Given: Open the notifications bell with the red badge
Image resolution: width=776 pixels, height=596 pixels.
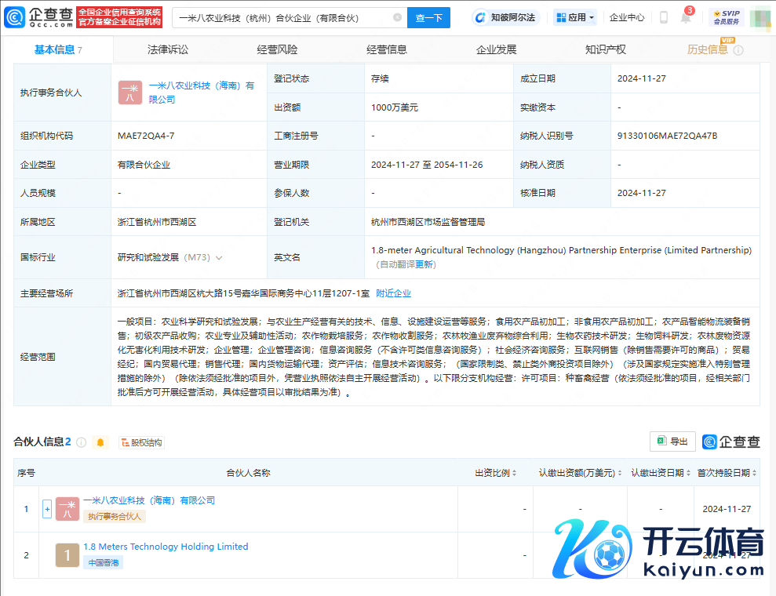Looking at the screenshot, I should [685, 18].
